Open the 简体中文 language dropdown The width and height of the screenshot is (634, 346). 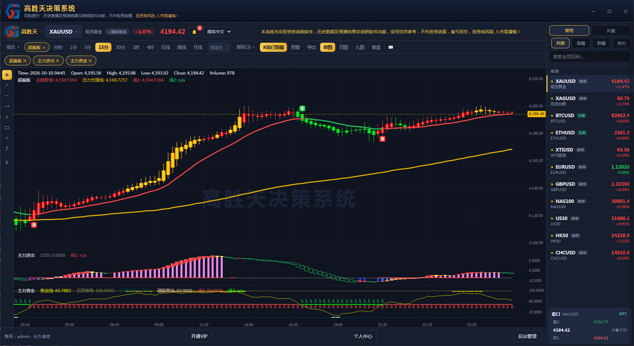[218, 31]
